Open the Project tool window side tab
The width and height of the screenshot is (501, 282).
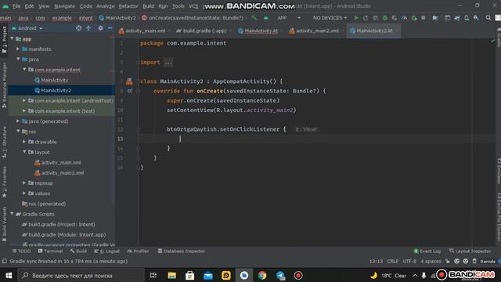point(4,40)
